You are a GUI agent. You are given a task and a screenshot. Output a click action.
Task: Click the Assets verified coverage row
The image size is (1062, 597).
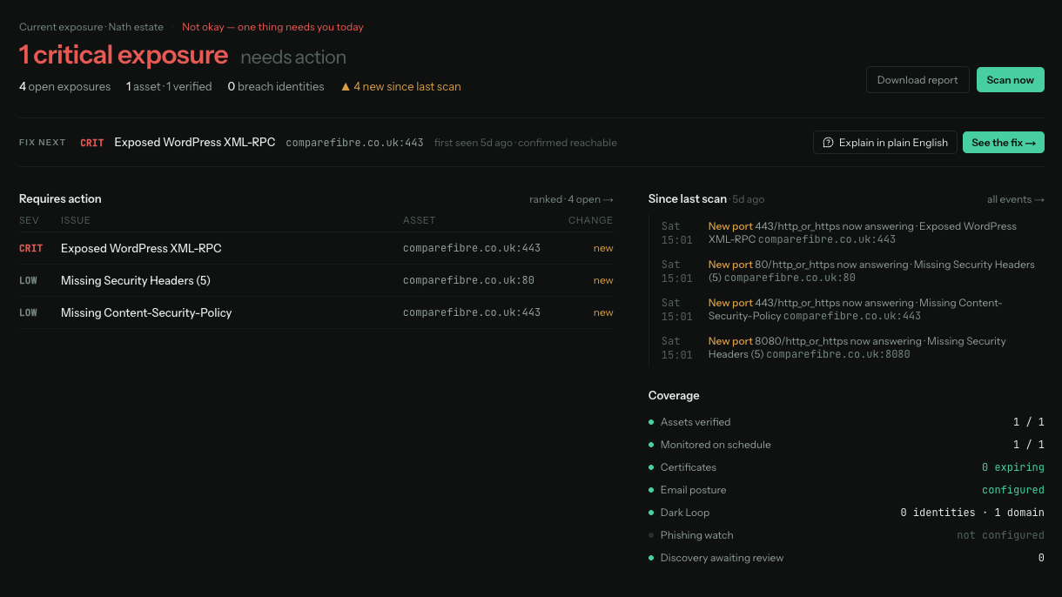click(846, 422)
